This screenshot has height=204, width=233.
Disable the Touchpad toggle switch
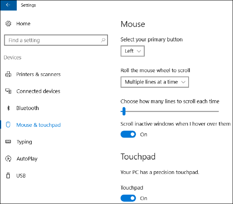pyautogui.click(x=128, y=198)
